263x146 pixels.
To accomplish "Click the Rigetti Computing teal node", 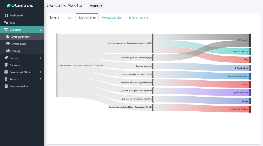I will pos(249,51).
